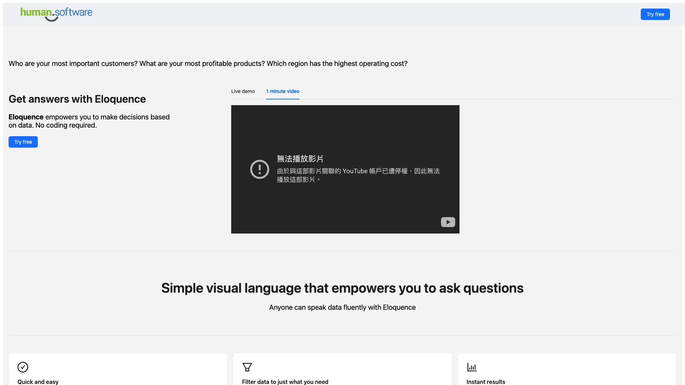Image resolution: width=685 pixels, height=385 pixels.
Task: Click the "Instant results" card title
Action: (486, 382)
